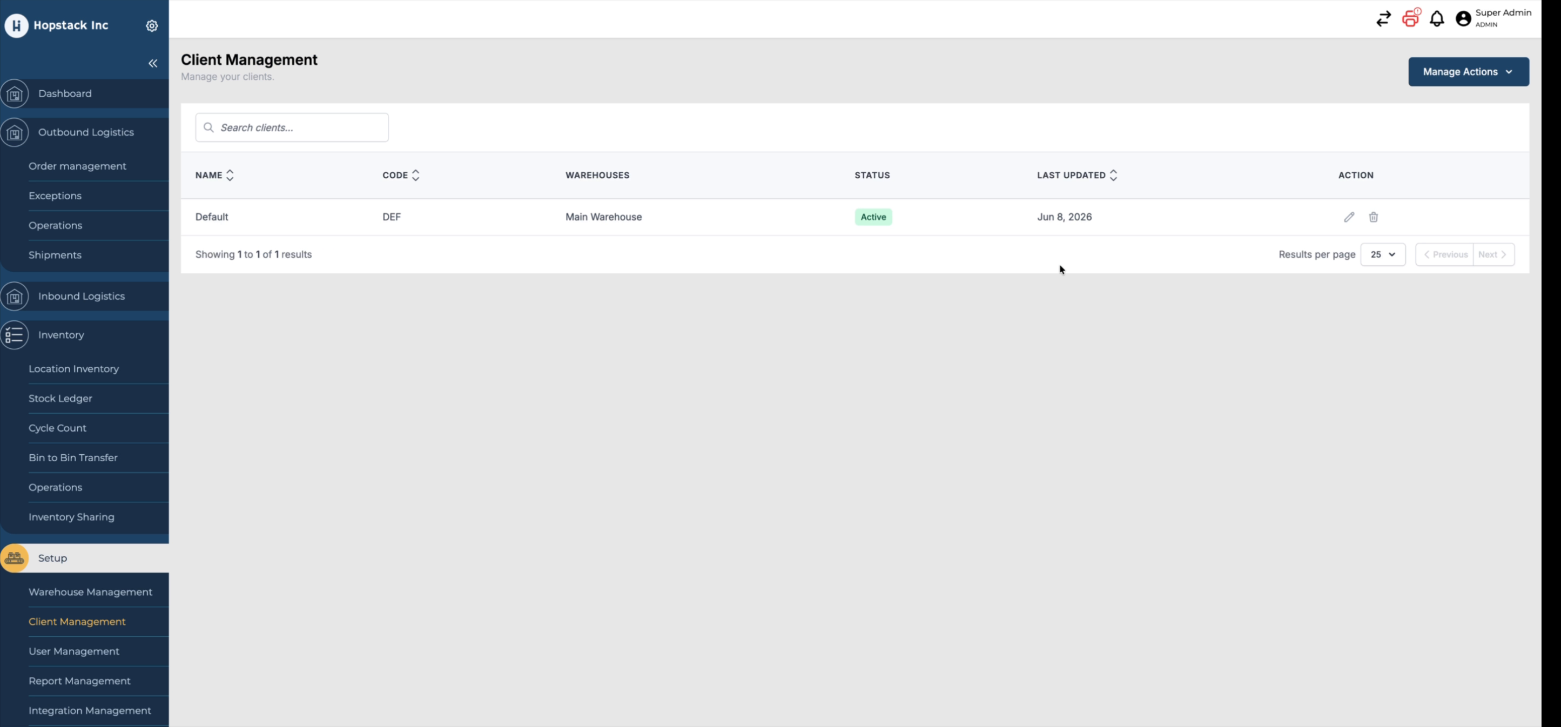Image resolution: width=1561 pixels, height=727 pixels.
Task: Click the search magnifier icon
Action: pos(209,127)
